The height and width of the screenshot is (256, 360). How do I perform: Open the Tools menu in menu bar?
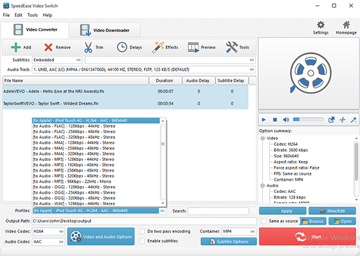click(32, 15)
